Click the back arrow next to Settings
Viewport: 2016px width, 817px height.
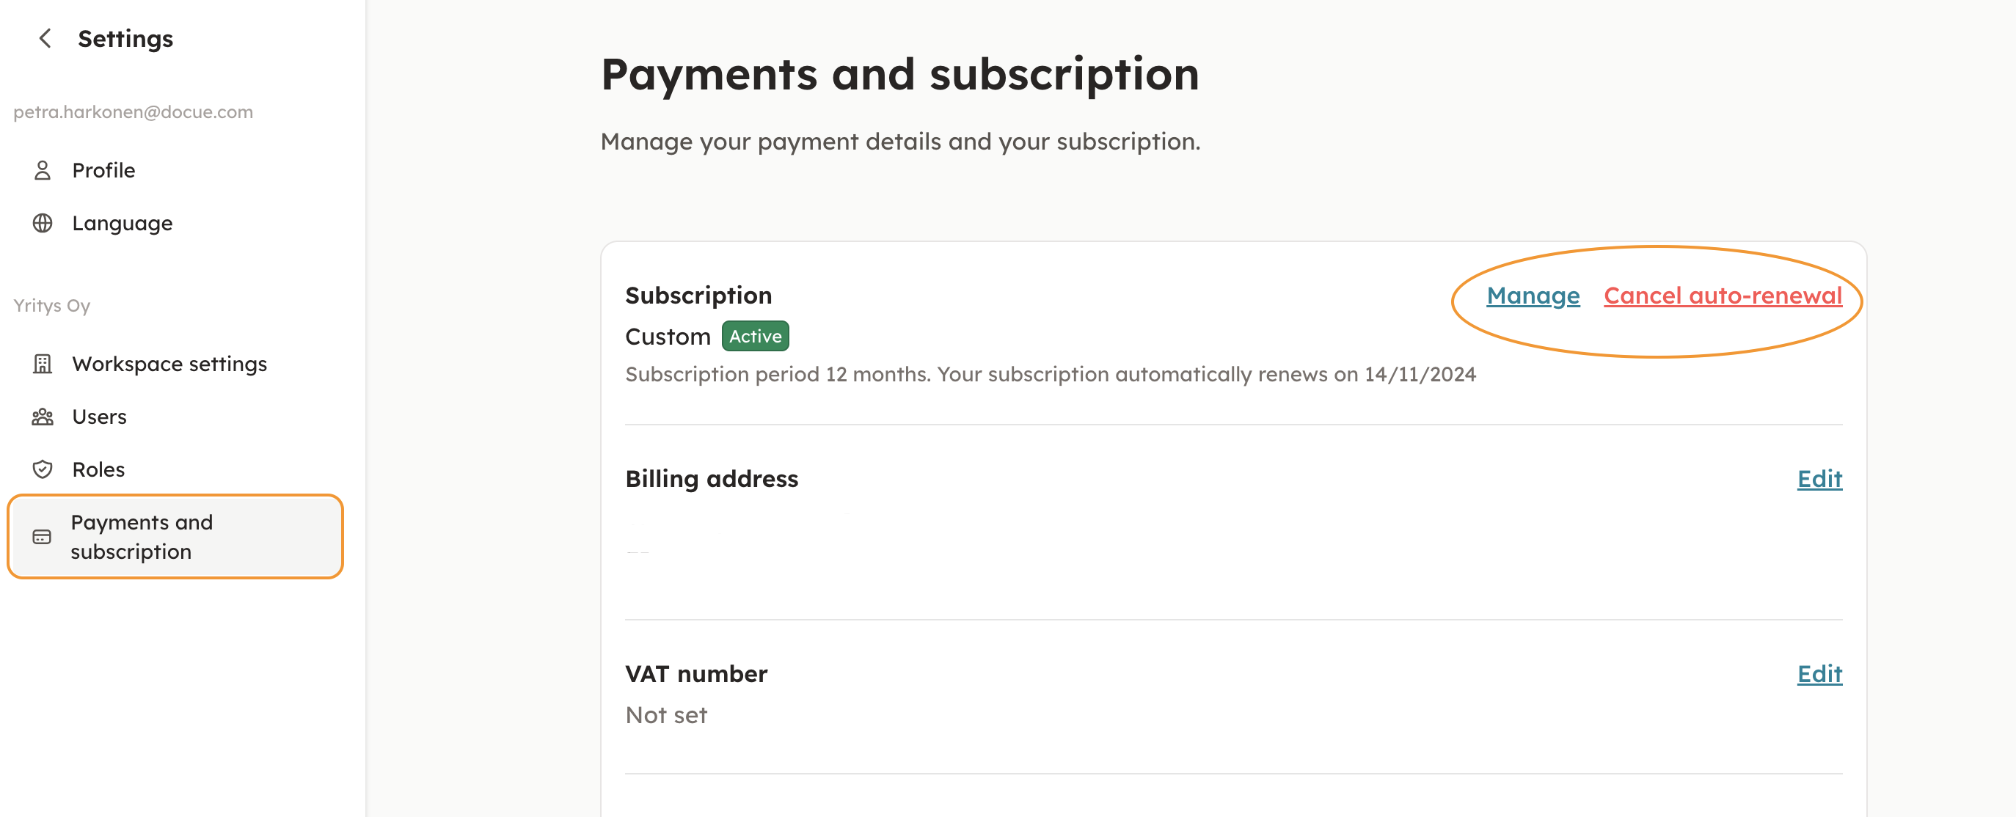click(x=45, y=38)
